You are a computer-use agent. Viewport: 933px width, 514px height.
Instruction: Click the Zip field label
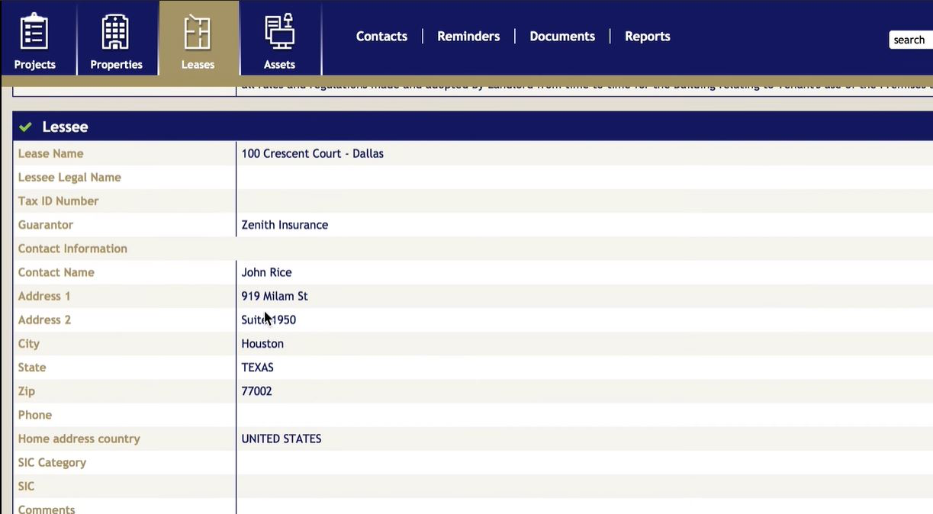click(27, 391)
